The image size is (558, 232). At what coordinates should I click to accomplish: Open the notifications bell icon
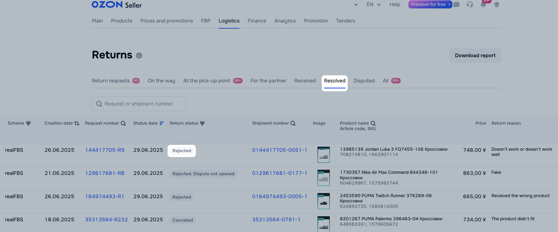pos(483,5)
